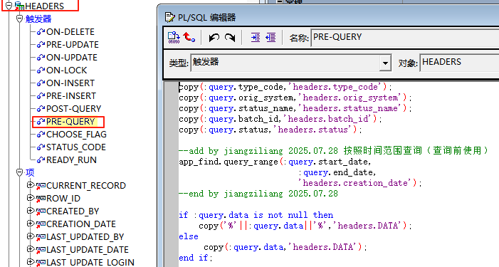Viewport: 499px width, 267px height.
Task: Select the 触发器 node label
Action: tap(38, 19)
